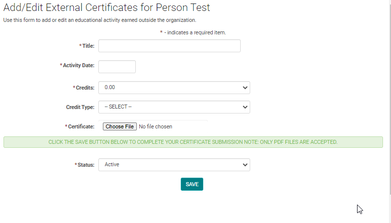391x223 pixels.
Task: Click the green PDF-only notice banner
Action: [x=193, y=142]
